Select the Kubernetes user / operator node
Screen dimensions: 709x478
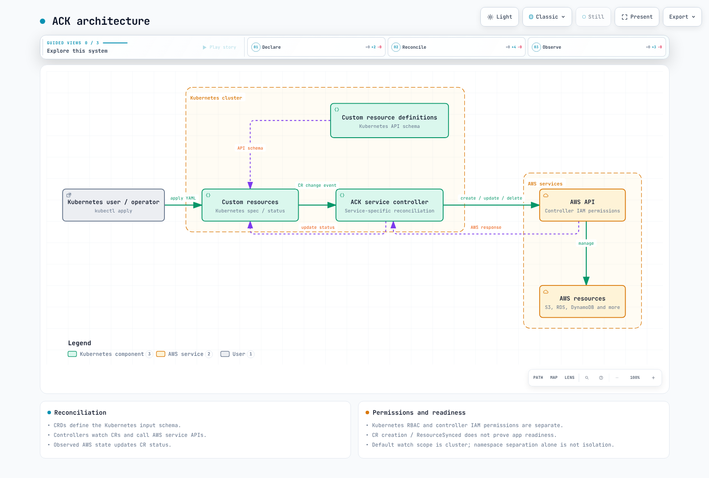click(113, 205)
